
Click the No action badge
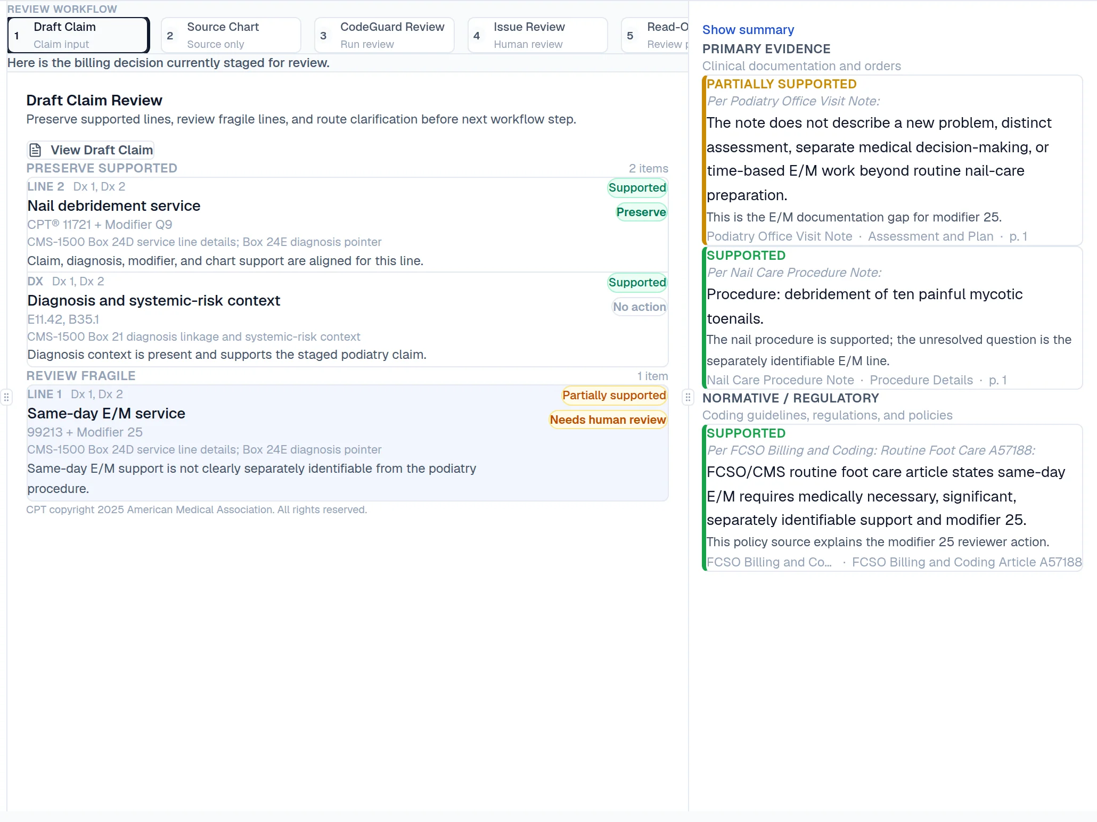pyautogui.click(x=639, y=307)
